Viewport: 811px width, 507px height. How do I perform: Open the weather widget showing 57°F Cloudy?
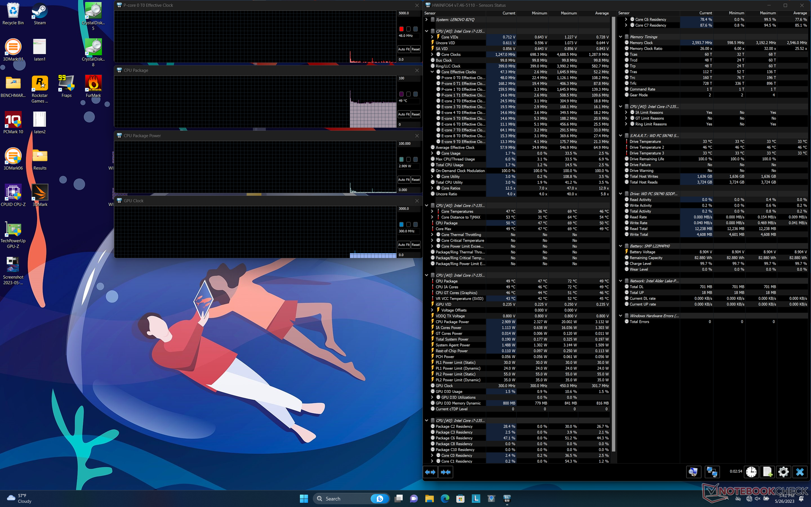tap(19, 499)
